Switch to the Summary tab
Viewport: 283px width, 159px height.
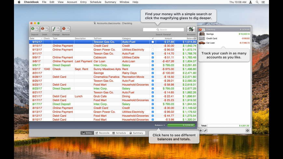click(136, 133)
